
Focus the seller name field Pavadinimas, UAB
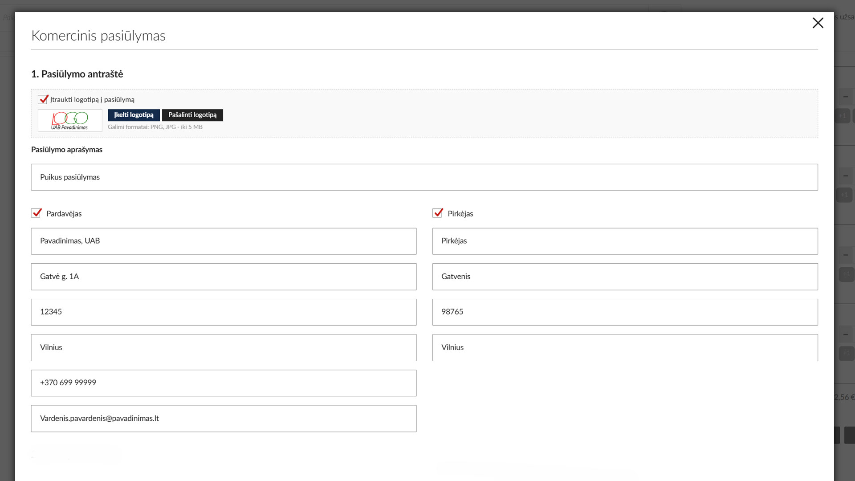click(224, 241)
